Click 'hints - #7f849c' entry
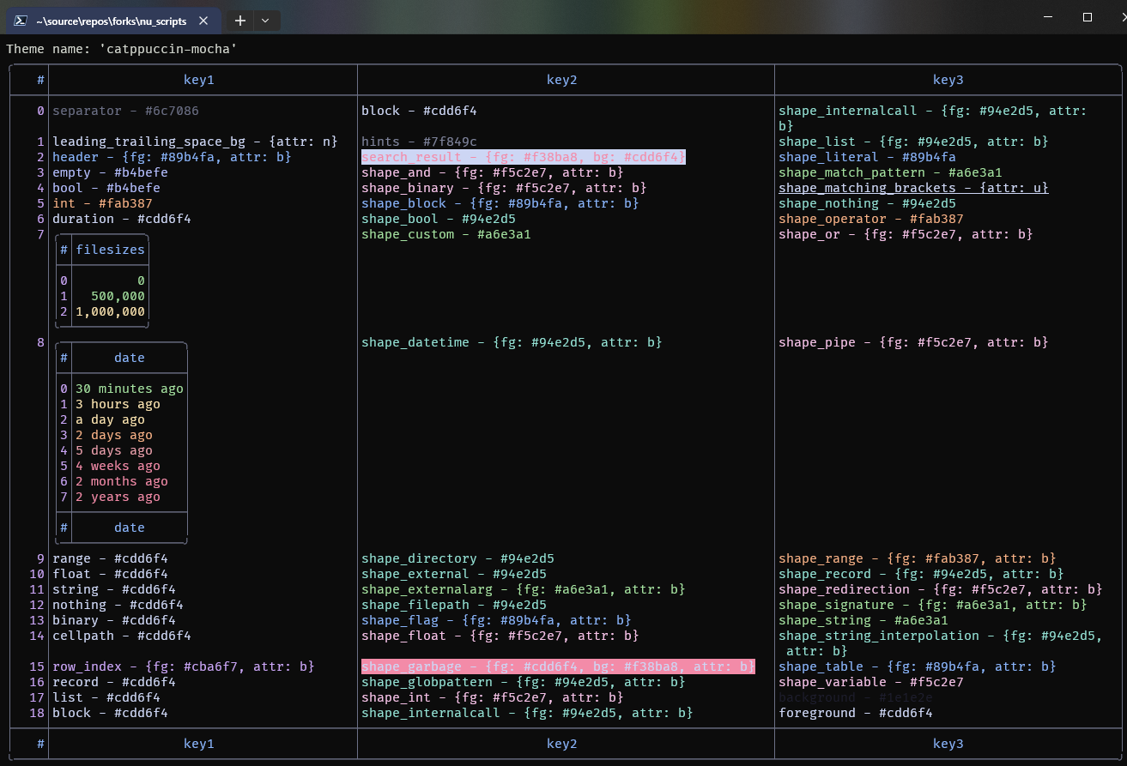The height and width of the screenshot is (766, 1127). [419, 142]
